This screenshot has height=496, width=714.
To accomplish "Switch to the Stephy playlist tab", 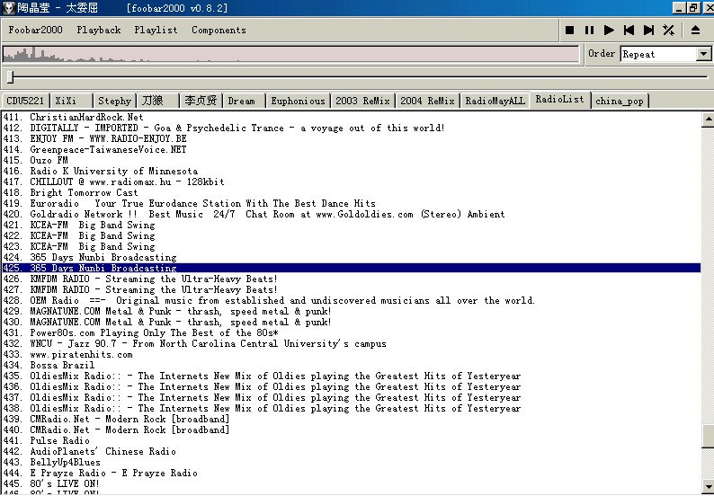I will click(x=114, y=101).
